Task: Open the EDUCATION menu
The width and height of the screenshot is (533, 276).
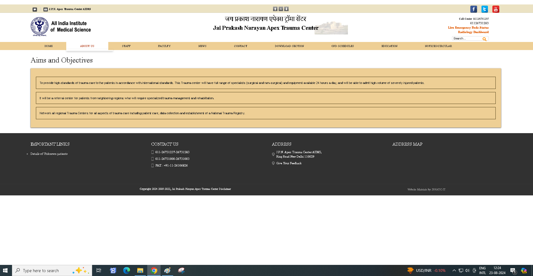Action: [x=389, y=46]
